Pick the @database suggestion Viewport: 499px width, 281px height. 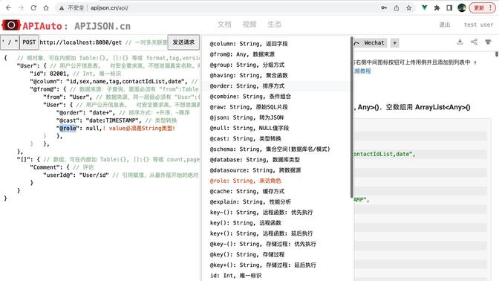pyautogui.click(x=275, y=160)
